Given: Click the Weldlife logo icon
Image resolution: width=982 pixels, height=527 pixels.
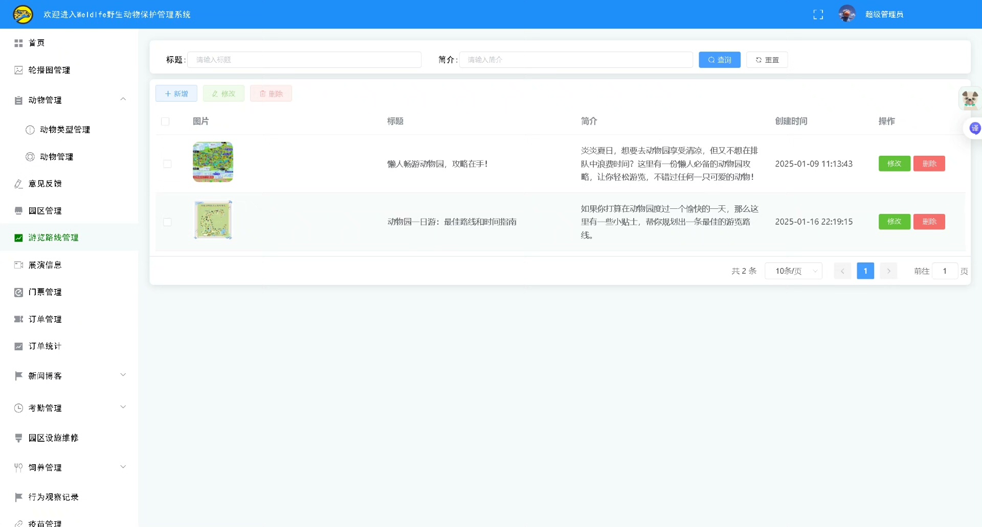Looking at the screenshot, I should pos(23,14).
